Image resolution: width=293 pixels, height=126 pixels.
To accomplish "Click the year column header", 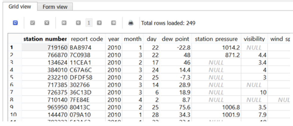I will 114,39.
